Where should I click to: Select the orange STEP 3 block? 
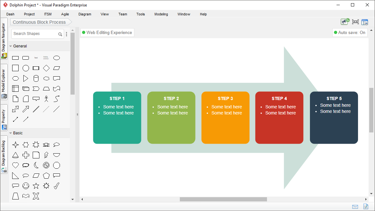[225, 118]
